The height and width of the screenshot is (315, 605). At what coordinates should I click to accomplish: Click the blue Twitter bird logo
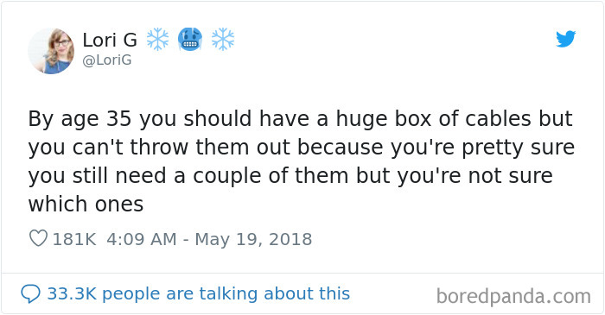(x=565, y=39)
